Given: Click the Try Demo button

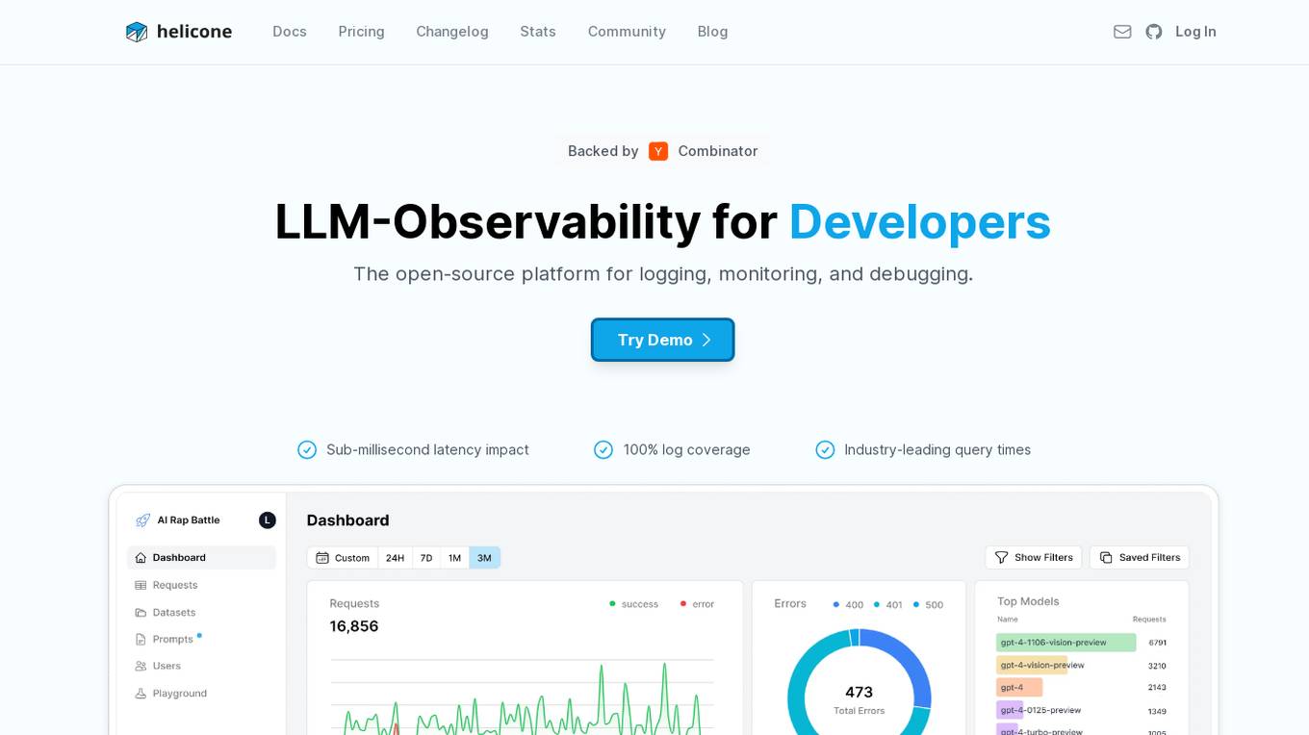Looking at the screenshot, I should 663,340.
